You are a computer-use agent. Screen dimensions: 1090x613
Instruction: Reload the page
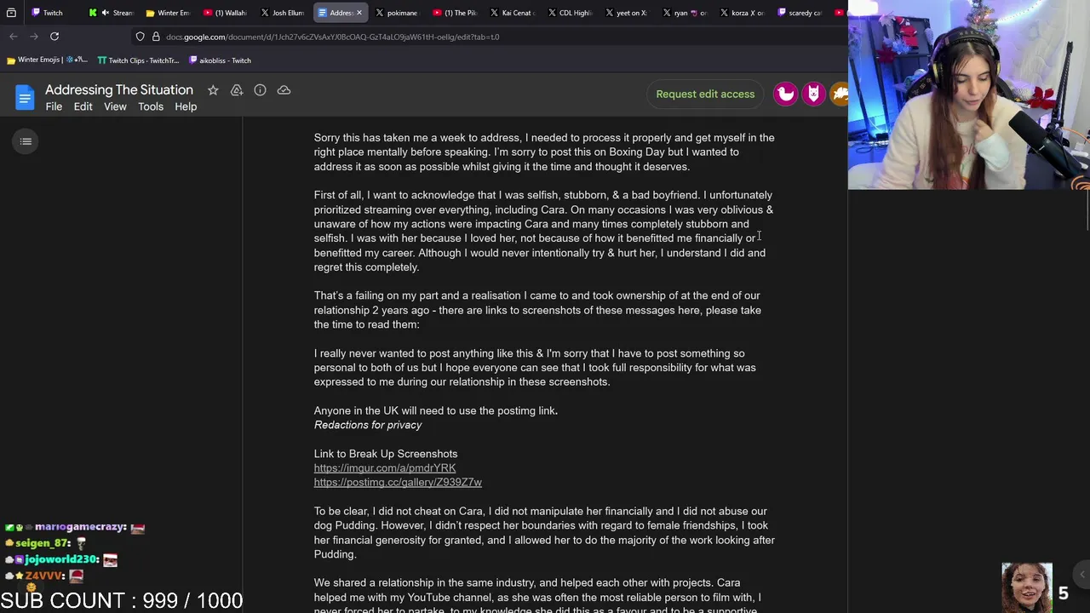pyautogui.click(x=54, y=37)
